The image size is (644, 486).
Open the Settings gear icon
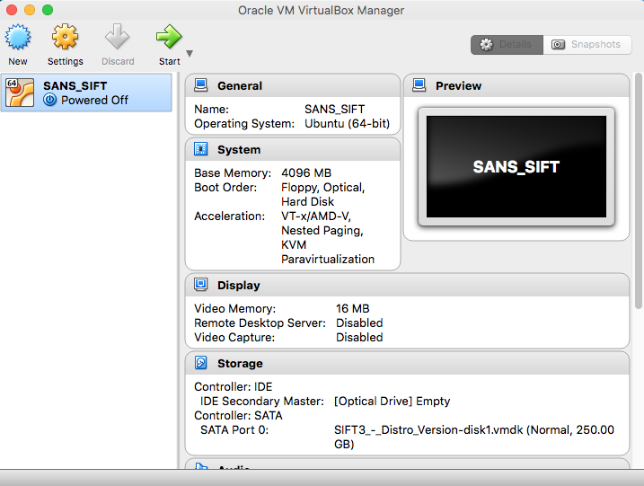65,39
